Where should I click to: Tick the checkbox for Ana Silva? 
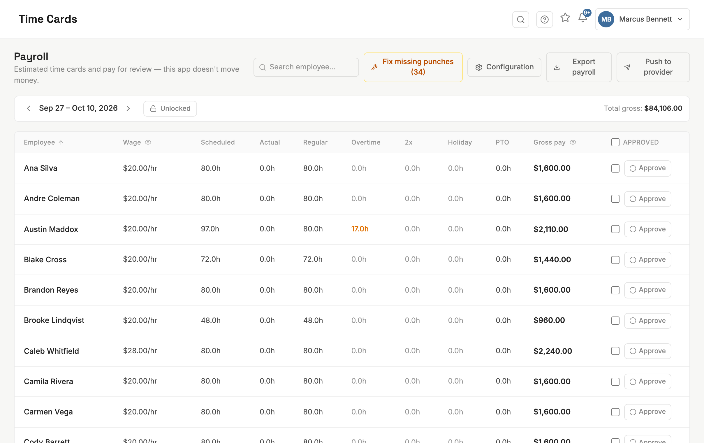[615, 168]
